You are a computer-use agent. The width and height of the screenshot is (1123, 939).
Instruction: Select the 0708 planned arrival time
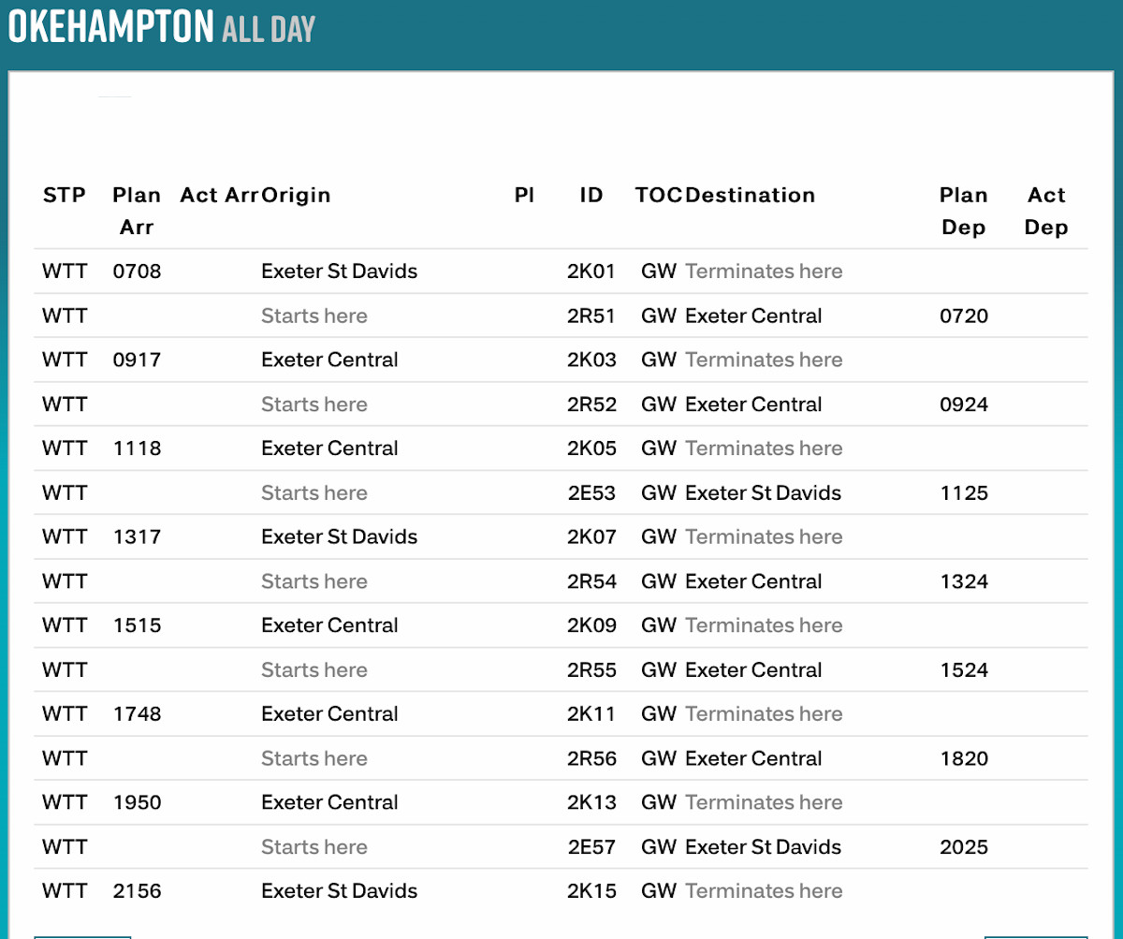click(x=137, y=271)
